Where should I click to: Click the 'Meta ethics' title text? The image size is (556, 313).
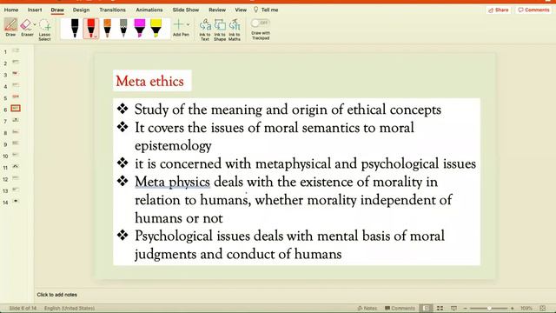click(x=150, y=81)
